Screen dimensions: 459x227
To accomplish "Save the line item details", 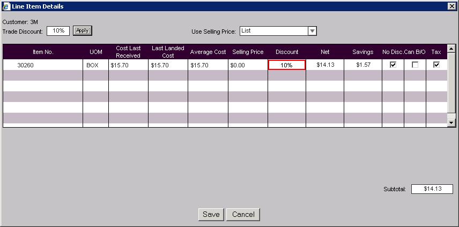I will coord(211,214).
